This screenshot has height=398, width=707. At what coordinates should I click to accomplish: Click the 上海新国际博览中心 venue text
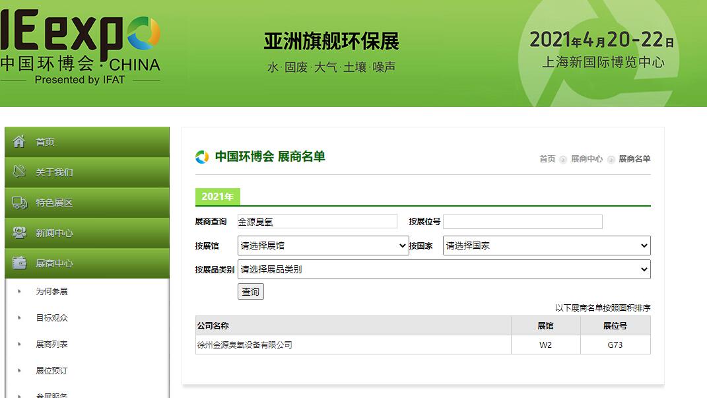(603, 62)
